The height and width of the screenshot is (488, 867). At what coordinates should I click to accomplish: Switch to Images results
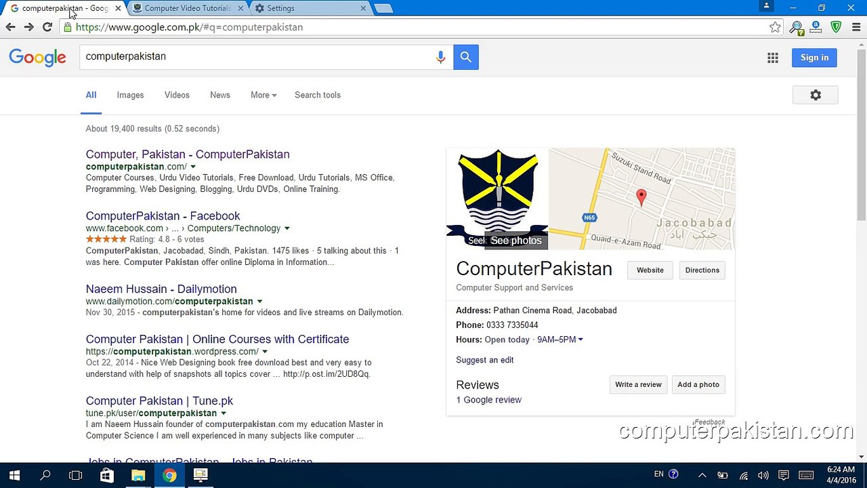(x=130, y=96)
